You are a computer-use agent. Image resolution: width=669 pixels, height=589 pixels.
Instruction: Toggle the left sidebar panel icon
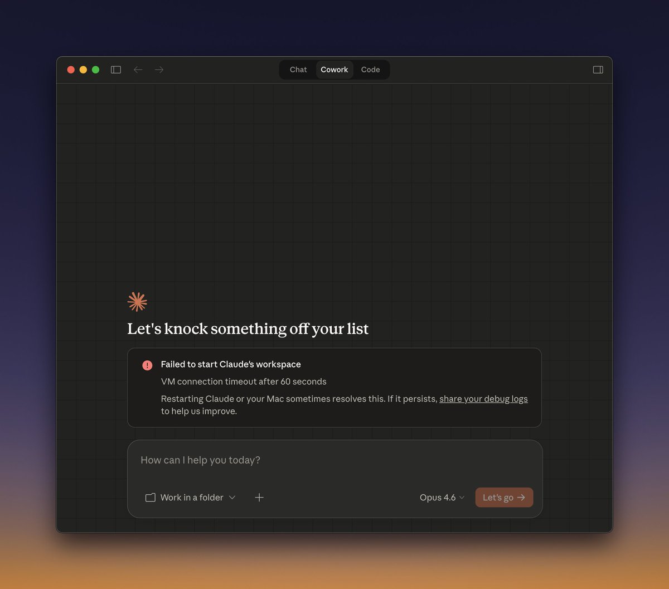116,70
